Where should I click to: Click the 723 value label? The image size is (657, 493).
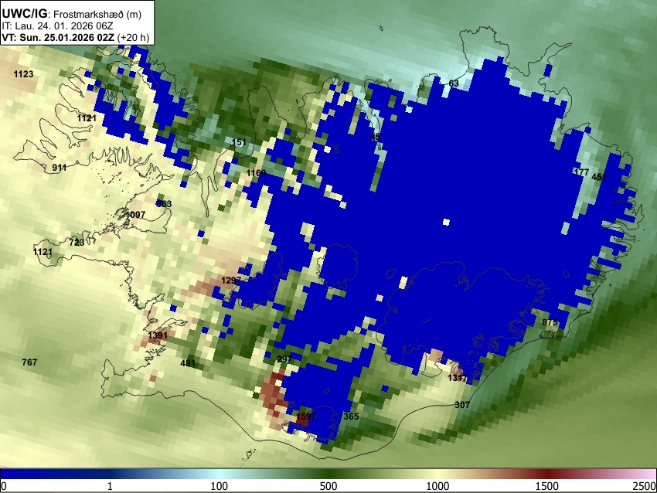77,243
